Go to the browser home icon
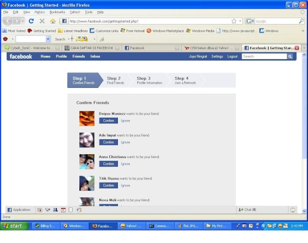Viewport: 308px width, 243px height. pyautogui.click(x=52, y=21)
